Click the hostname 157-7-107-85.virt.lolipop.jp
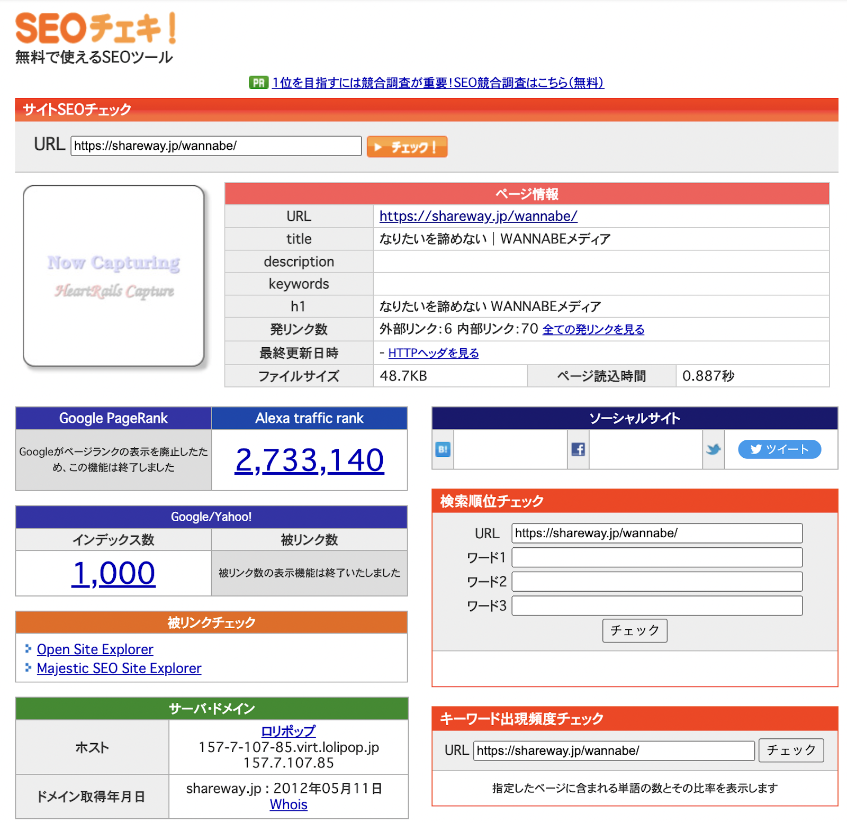 [289, 747]
